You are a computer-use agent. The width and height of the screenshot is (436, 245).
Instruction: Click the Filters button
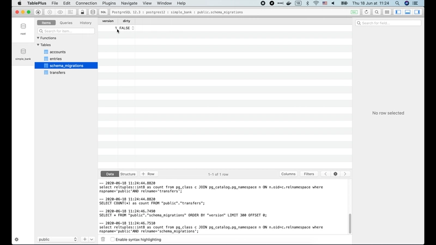click(308, 174)
